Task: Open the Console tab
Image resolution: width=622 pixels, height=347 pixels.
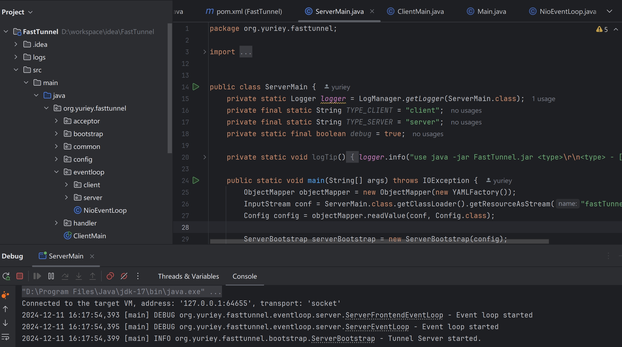Action: 245,276
